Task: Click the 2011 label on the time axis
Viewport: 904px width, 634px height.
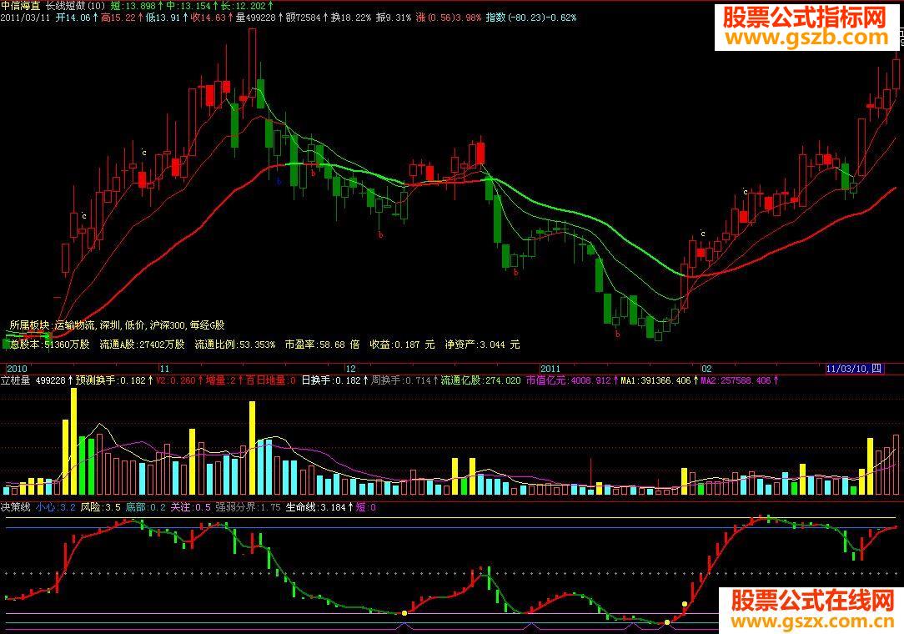Action: (550, 369)
